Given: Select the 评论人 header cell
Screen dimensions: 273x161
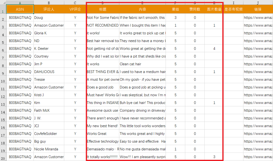Looking at the screenshot, I should click(x=49, y=9).
